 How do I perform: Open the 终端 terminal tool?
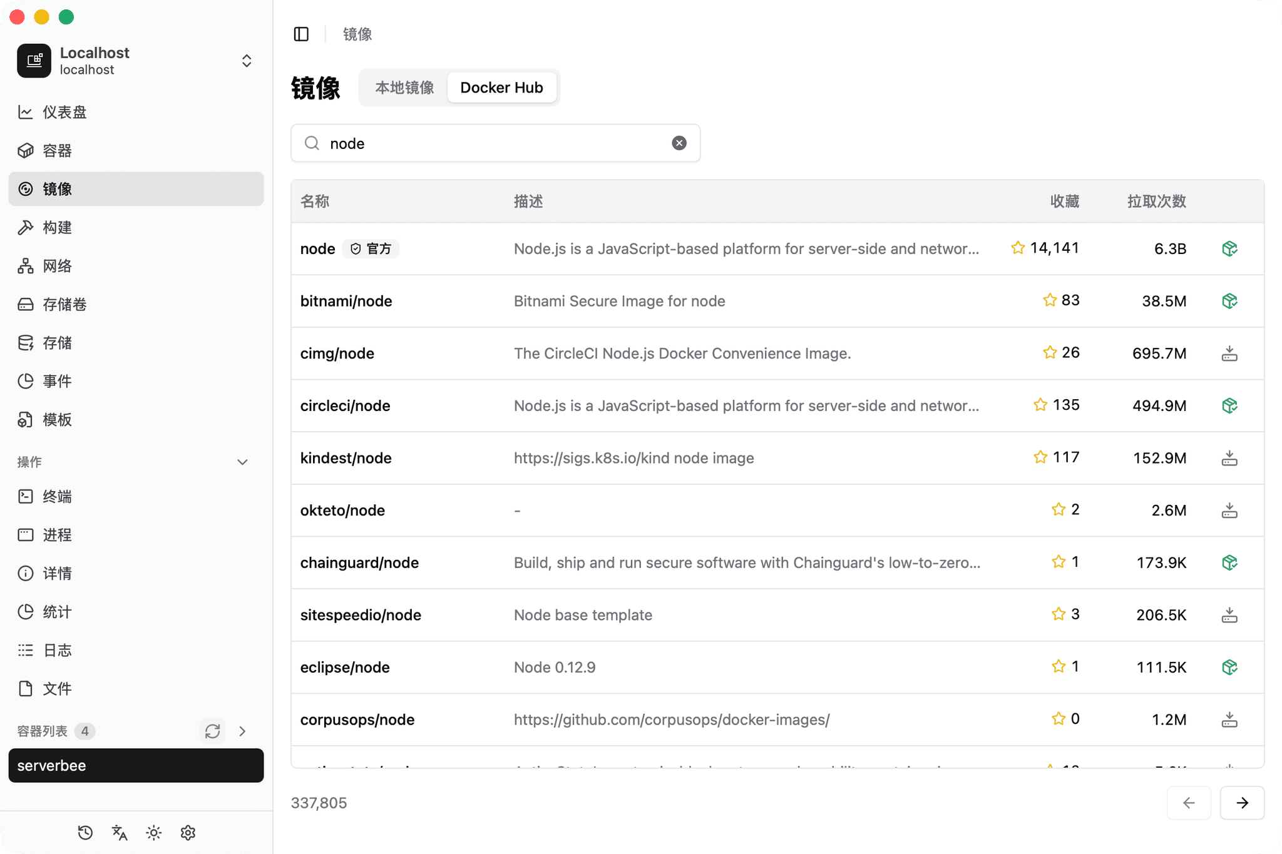[58, 496]
